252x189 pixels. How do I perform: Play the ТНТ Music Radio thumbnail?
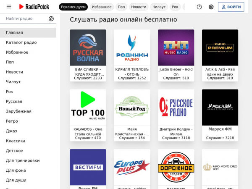coord(176,47)
